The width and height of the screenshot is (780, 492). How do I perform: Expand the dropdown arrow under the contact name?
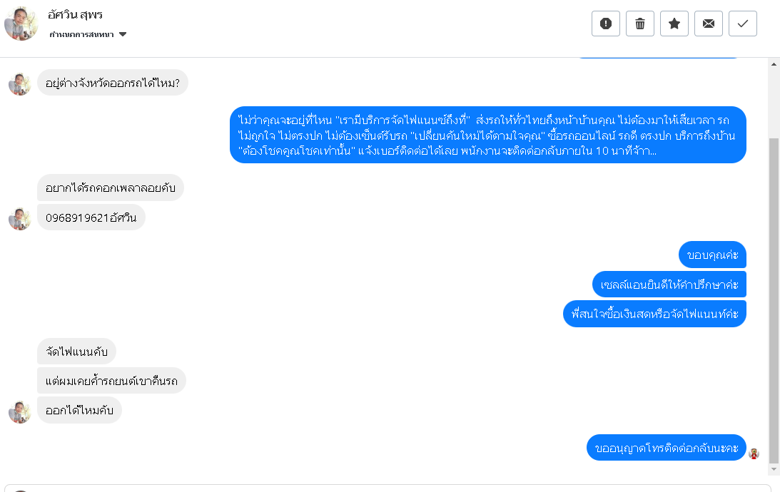coord(123,34)
